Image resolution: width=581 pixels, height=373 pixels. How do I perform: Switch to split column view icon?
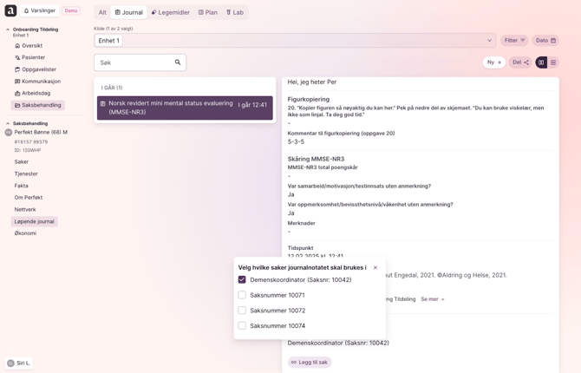541,62
